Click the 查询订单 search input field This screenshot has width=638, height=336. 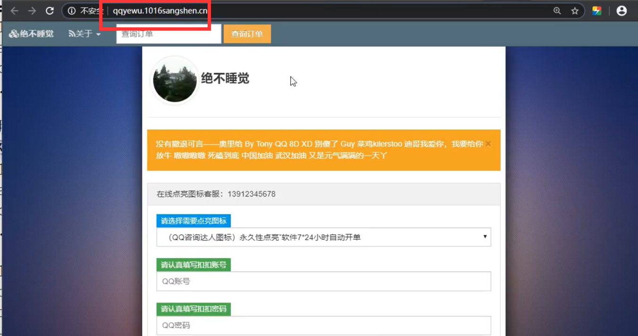click(168, 34)
